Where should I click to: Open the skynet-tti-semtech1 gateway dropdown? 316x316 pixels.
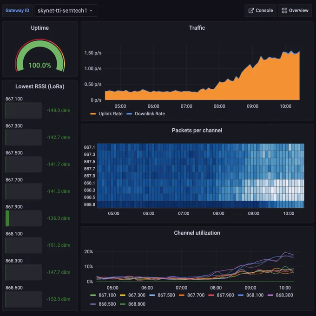66,11
